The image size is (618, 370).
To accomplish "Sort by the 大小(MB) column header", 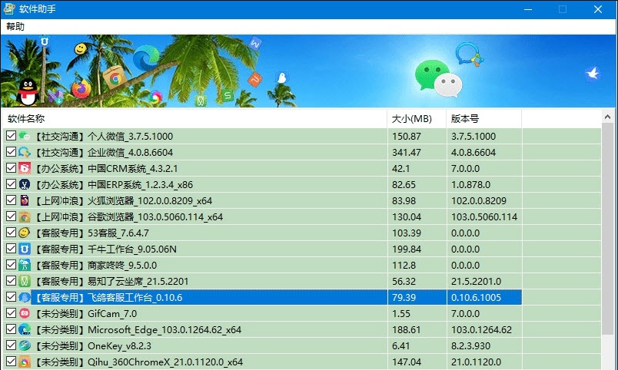I will [x=417, y=118].
